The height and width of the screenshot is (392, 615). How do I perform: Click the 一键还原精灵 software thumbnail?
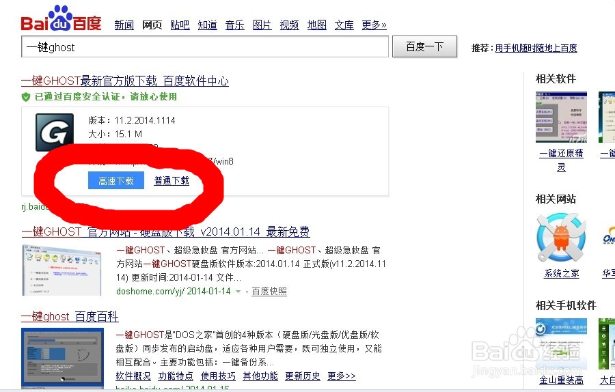(x=561, y=117)
